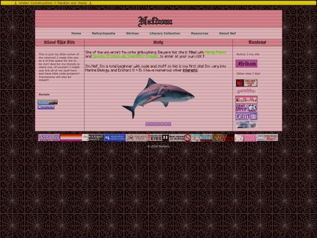
Task: Visit the Layercake badge link
Action: 246,100
